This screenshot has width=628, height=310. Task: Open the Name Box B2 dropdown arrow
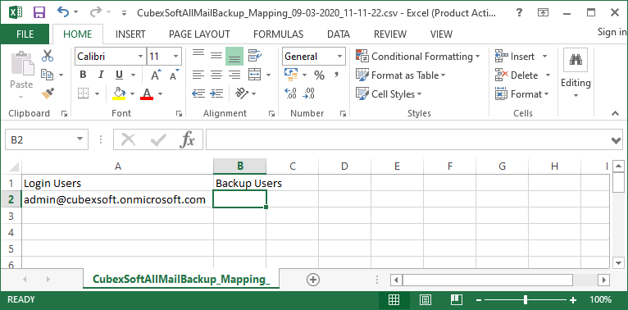click(80, 139)
